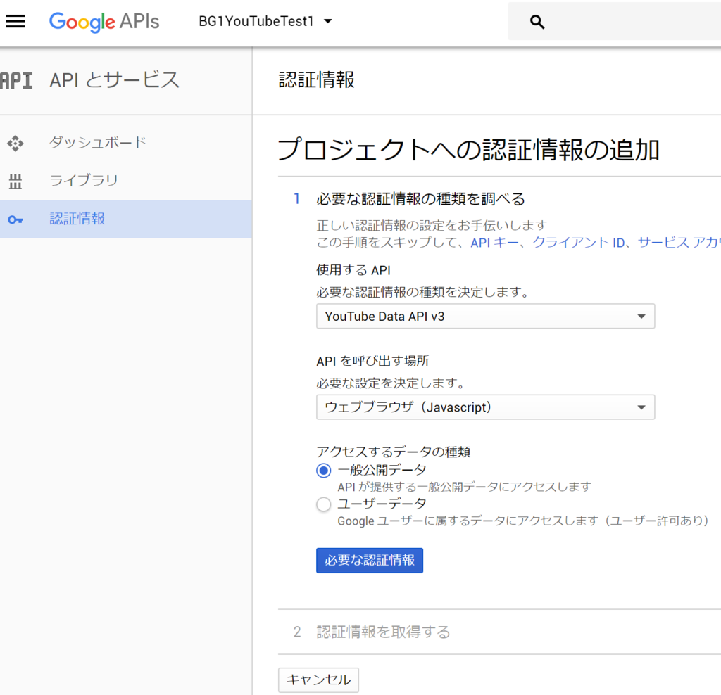Click the ライブラリ library icon

click(x=15, y=181)
